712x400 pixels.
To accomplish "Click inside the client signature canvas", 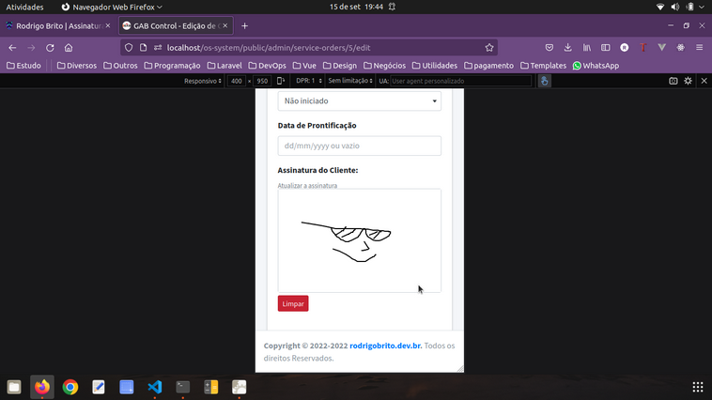I will 359,240.
